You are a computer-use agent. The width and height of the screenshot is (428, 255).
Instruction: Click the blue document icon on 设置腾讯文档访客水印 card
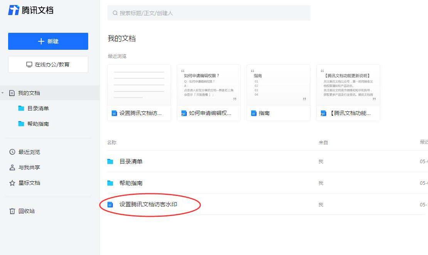pos(113,113)
